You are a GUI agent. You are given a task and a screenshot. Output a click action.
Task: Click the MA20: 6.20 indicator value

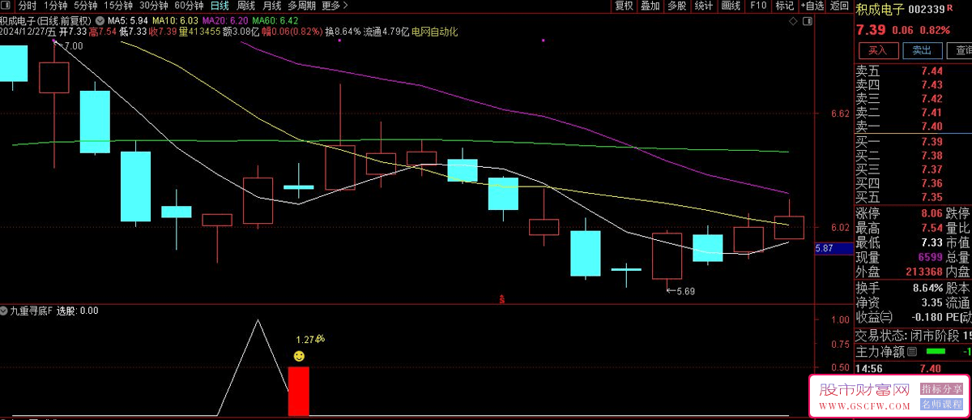click(x=224, y=19)
